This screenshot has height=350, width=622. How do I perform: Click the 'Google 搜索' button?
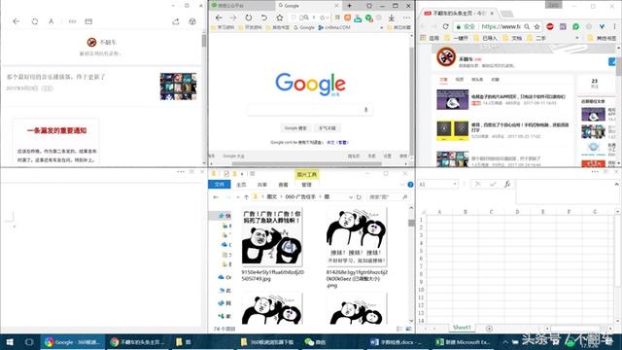(295, 128)
